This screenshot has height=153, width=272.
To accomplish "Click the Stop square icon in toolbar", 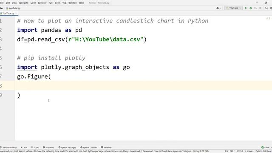I will click(261, 8).
